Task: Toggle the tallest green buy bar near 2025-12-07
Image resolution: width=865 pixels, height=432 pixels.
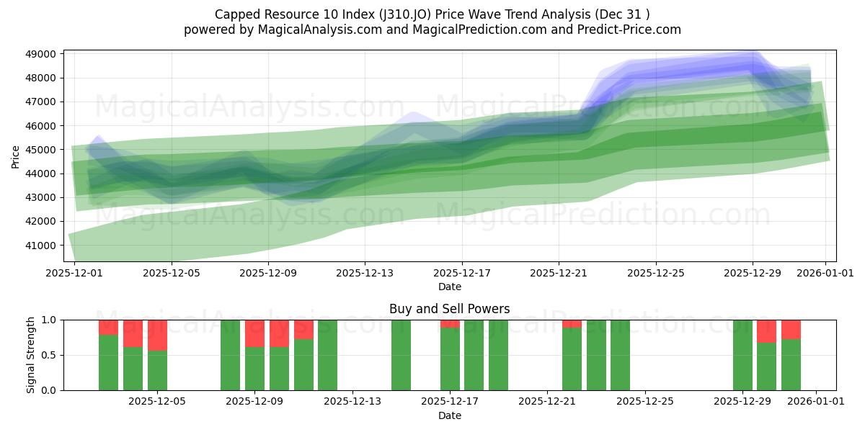Action: [231, 353]
